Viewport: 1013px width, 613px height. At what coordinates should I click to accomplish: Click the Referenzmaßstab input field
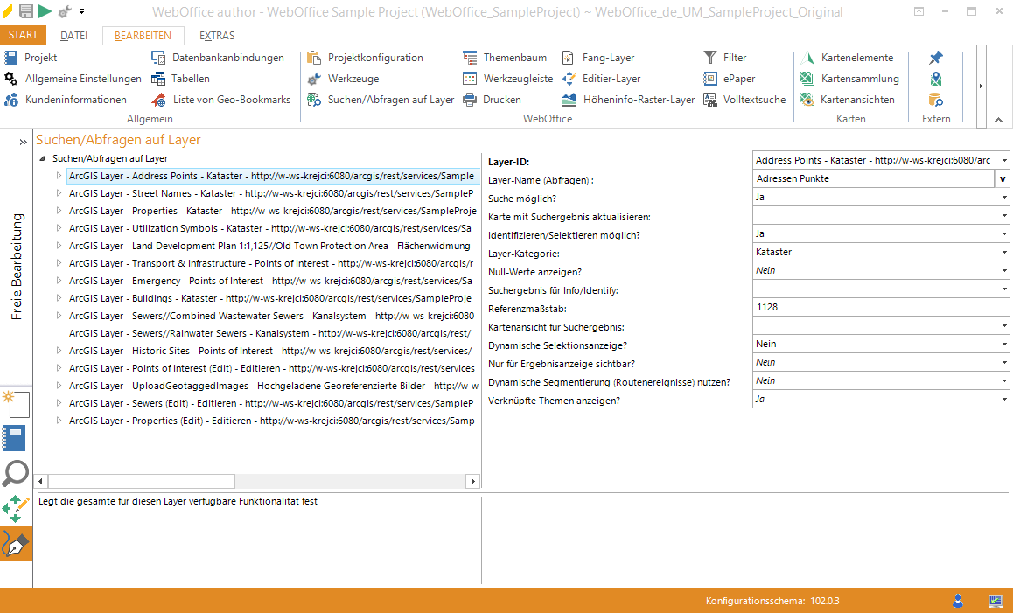pyautogui.click(x=875, y=308)
